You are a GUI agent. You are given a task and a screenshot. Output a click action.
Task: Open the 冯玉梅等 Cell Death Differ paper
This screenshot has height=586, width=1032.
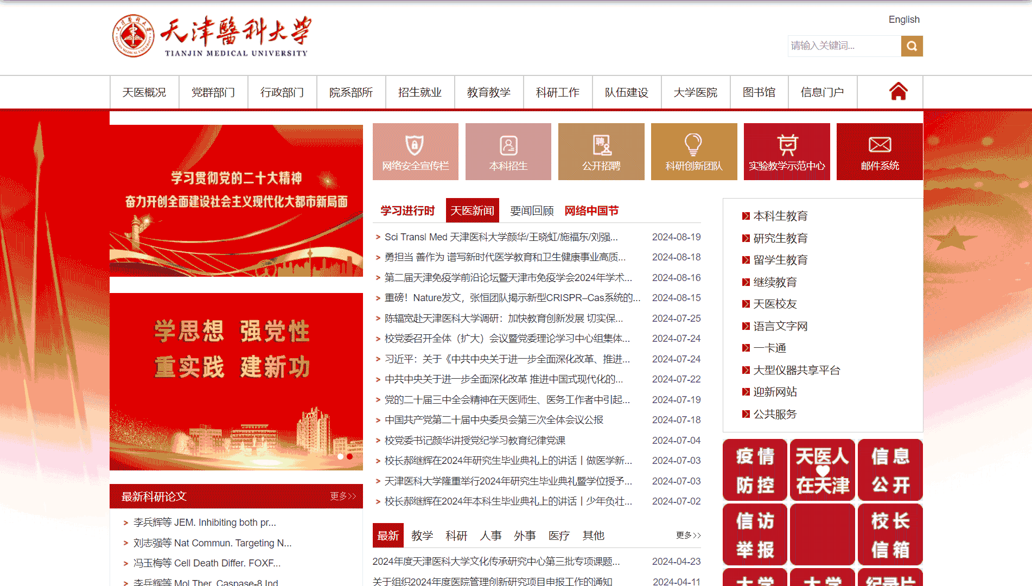tap(207, 563)
